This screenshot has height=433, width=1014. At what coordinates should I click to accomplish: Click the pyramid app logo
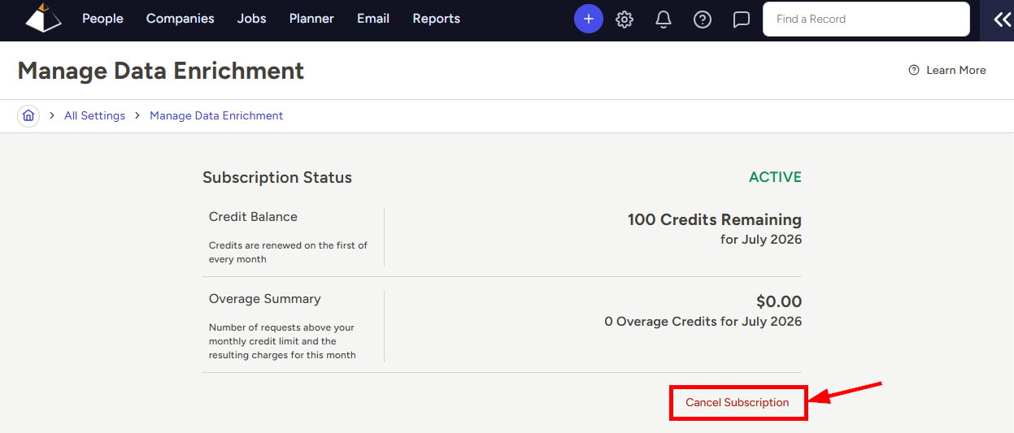[x=43, y=18]
